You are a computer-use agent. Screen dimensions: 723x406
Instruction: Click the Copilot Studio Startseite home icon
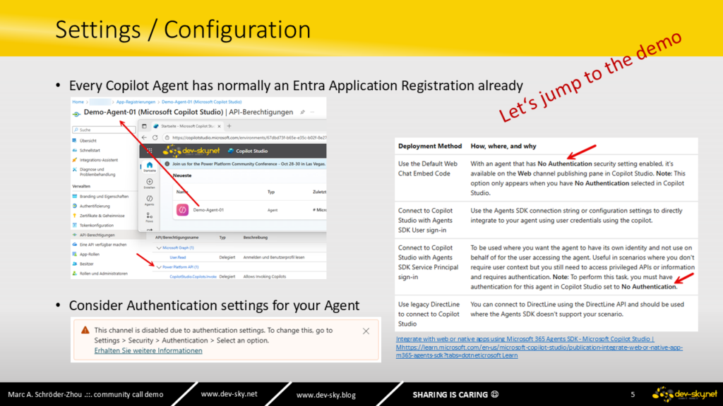150,166
